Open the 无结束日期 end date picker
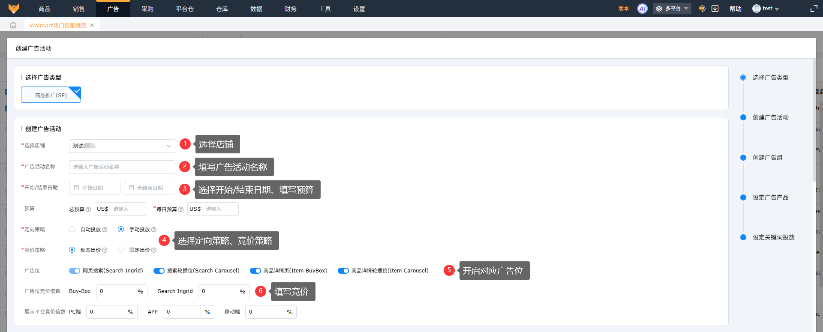Viewport: 823px width, 332px height. pyautogui.click(x=150, y=188)
